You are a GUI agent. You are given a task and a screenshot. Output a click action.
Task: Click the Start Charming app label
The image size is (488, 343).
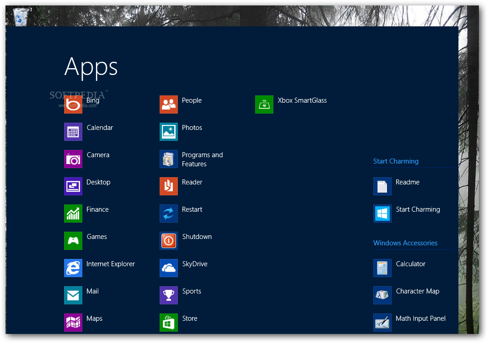tap(418, 209)
